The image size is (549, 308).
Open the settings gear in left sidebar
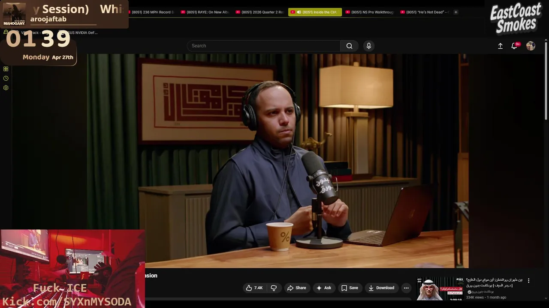coord(6,88)
